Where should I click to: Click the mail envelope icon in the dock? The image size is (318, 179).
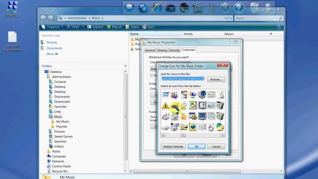point(129,7)
